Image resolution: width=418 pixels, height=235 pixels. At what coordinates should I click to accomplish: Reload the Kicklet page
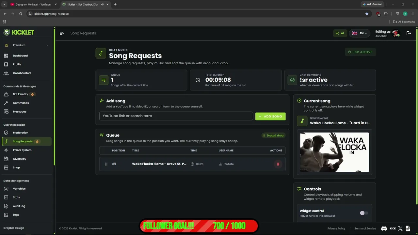point(21,14)
